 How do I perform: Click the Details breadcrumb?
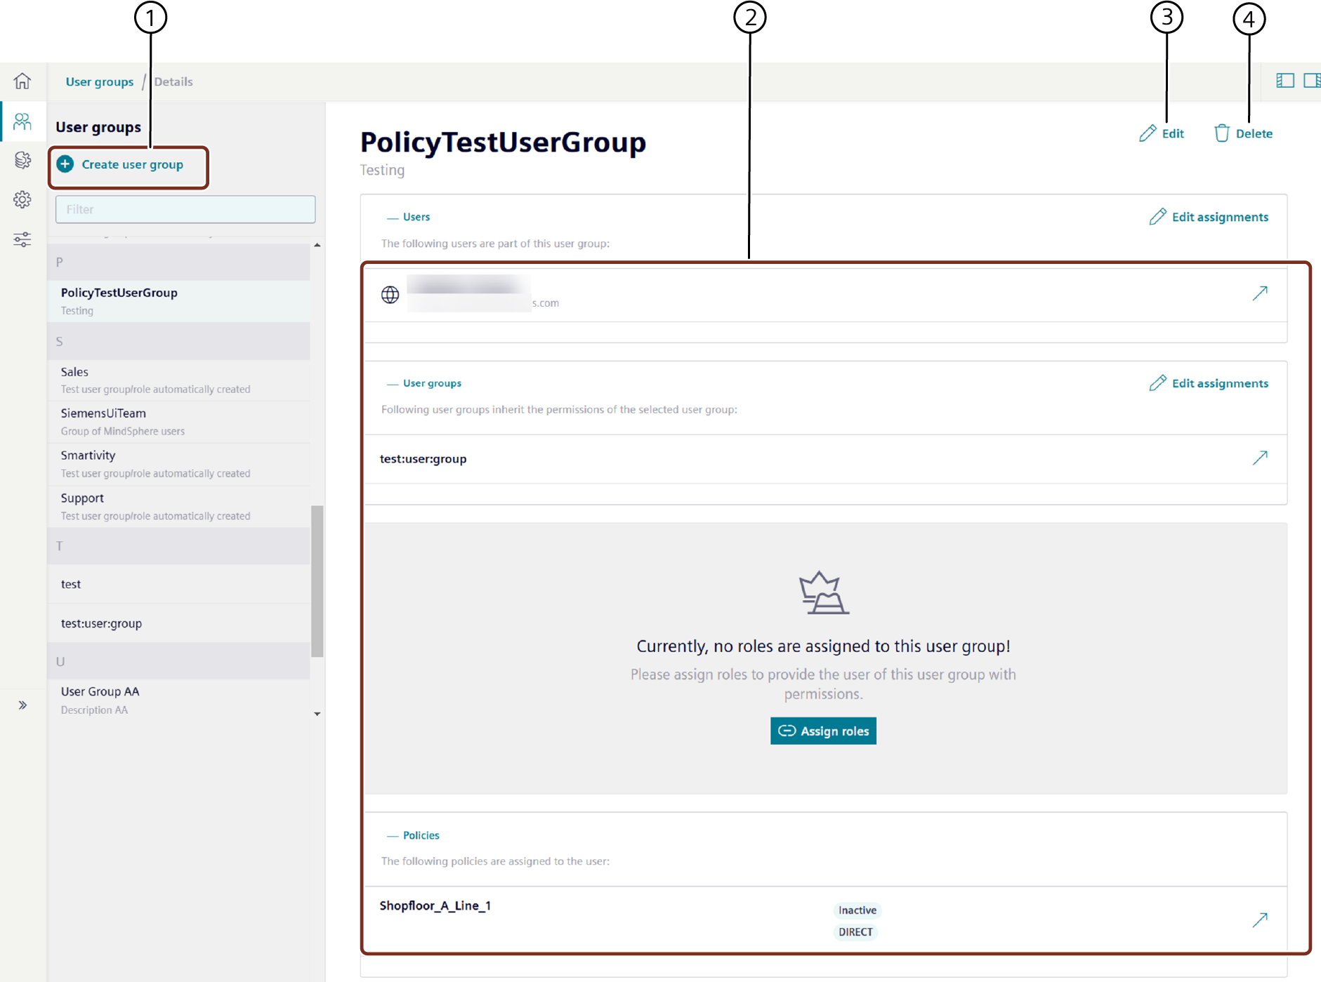173,81
